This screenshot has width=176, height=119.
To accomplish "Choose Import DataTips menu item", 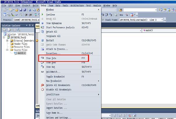I will [x=71, y=108].
